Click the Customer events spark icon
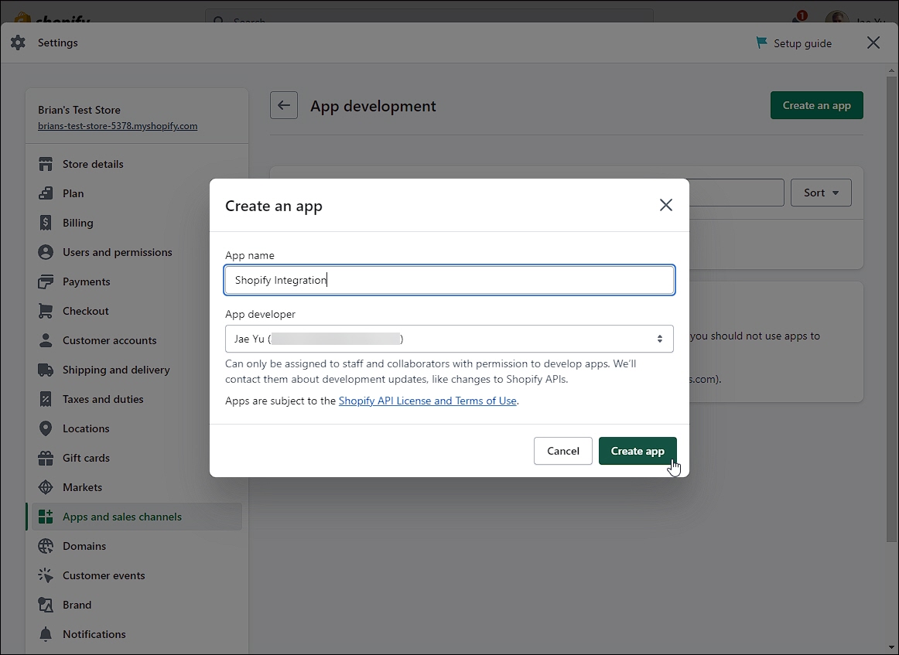 pos(46,575)
